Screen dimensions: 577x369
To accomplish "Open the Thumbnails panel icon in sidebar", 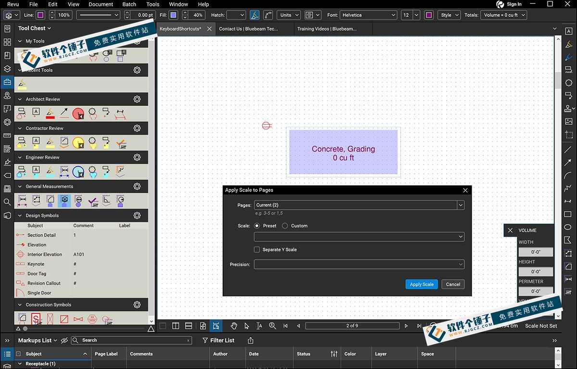I will coord(7,42).
